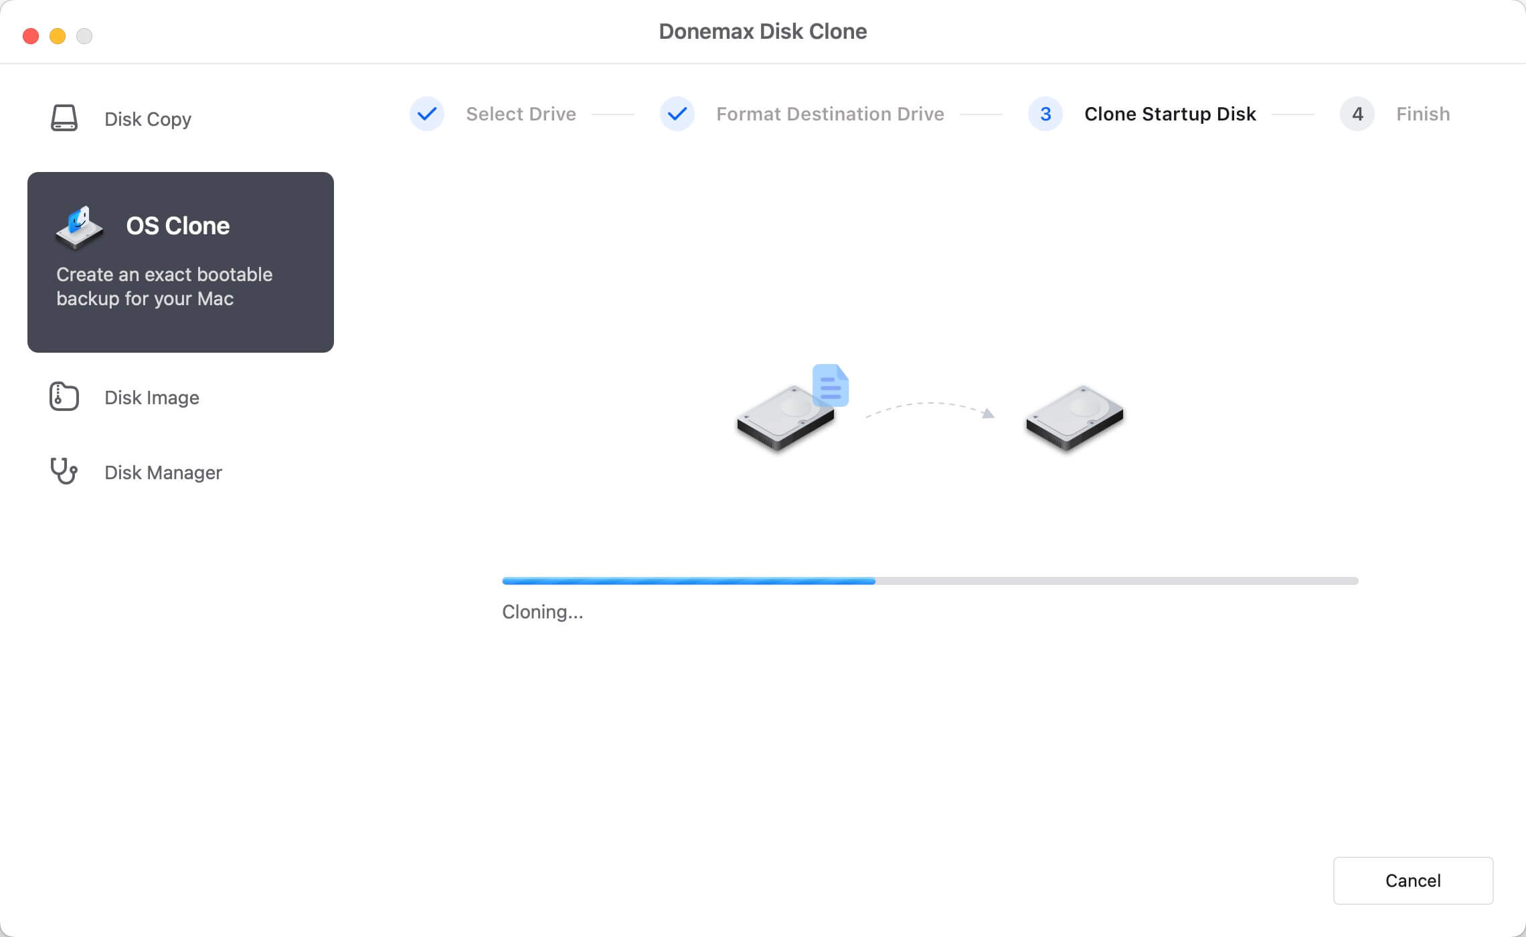Select the Disk Manager tool
Viewport: 1526px width, 937px height.
coord(163,472)
